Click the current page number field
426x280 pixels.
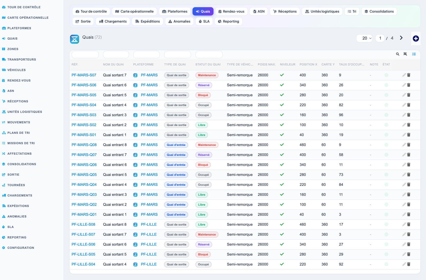click(380, 38)
